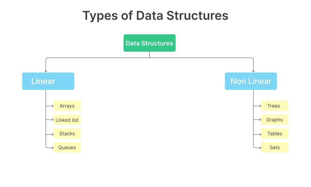Viewport: 311px width, 187px height.
Task: Click the "Types of Data Structures" title
Action: coord(155,16)
